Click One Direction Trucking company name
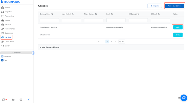Screen dimensions: 189x103 (48, 27)
